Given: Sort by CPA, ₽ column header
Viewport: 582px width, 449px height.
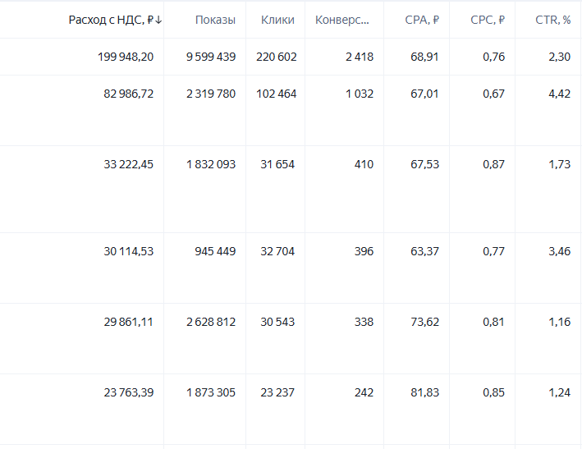Looking at the screenshot, I should point(422,20).
